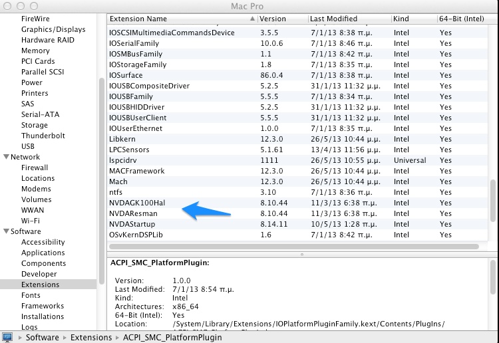The width and height of the screenshot is (499, 343).
Task: Collapse the Network section triangle
Action: tap(6, 157)
